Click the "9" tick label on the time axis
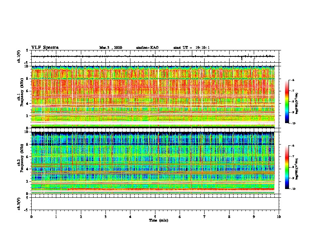Screen dimensions: 314x243 point(254,217)
